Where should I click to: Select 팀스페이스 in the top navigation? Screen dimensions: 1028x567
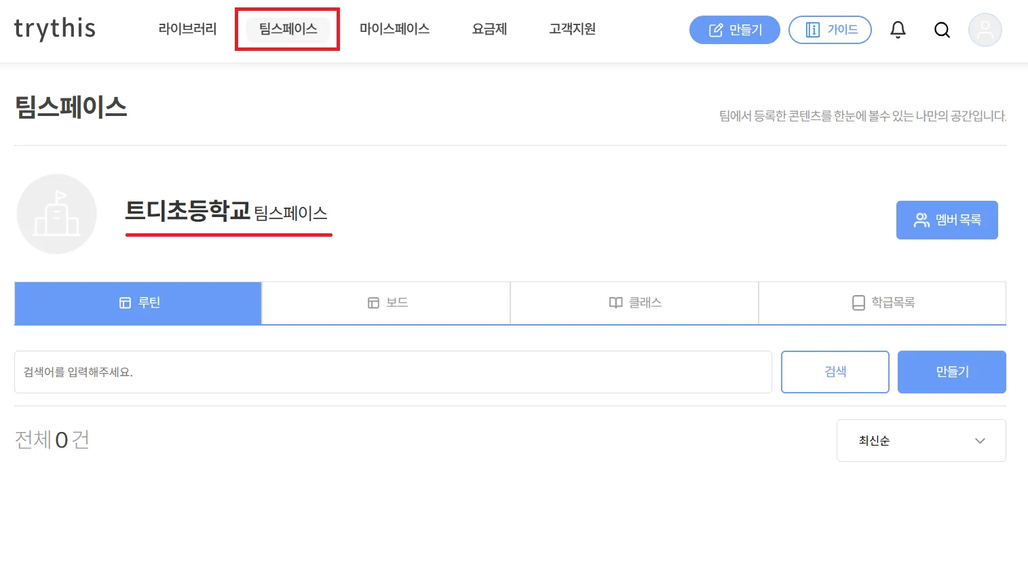[x=288, y=29]
